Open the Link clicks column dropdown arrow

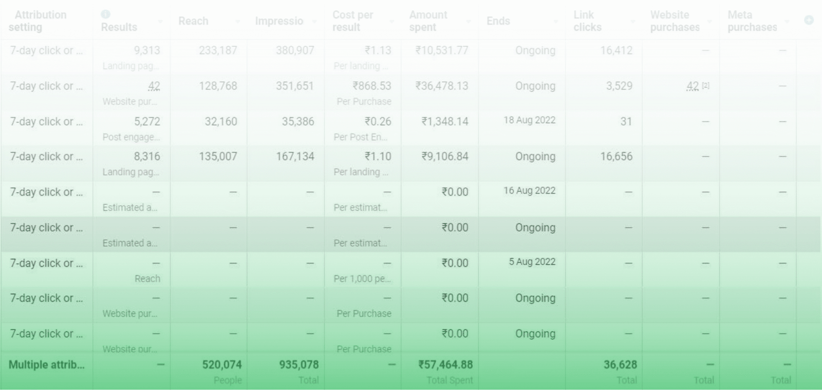[632, 22]
